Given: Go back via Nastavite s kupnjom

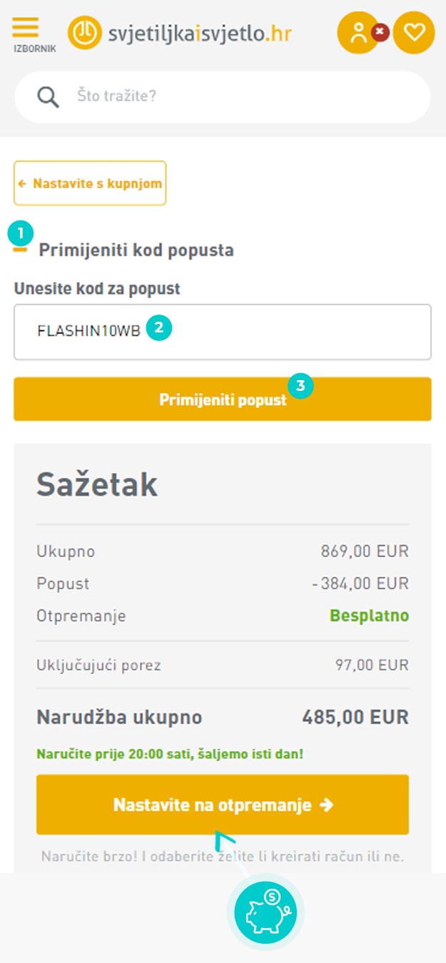Looking at the screenshot, I should [x=90, y=183].
